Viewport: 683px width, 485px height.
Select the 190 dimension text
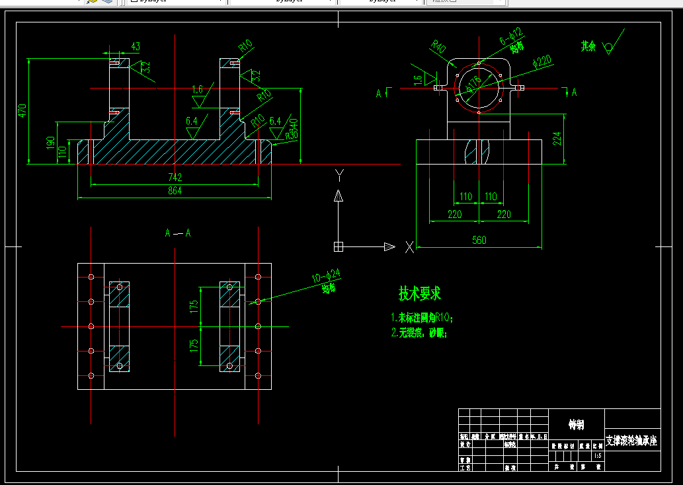pyautogui.click(x=50, y=143)
